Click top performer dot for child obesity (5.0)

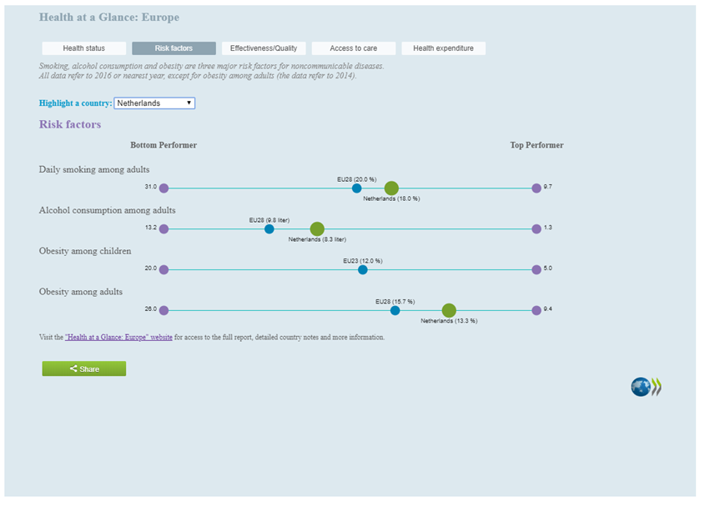point(536,270)
